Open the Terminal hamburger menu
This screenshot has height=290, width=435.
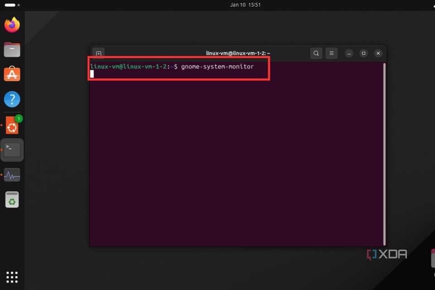pos(331,53)
